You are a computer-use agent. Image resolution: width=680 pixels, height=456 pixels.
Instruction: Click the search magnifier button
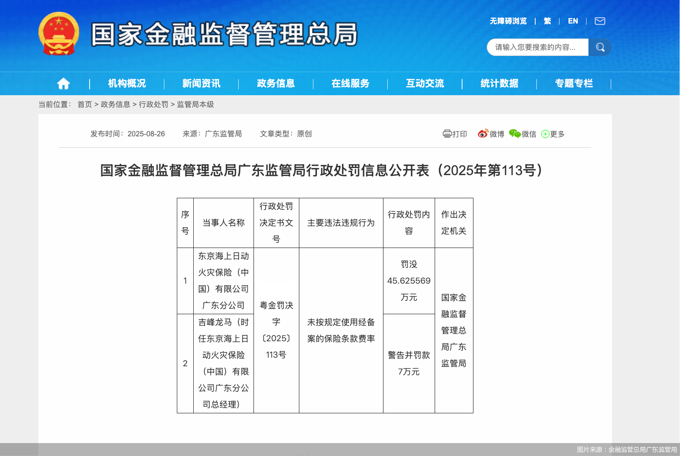(x=600, y=47)
